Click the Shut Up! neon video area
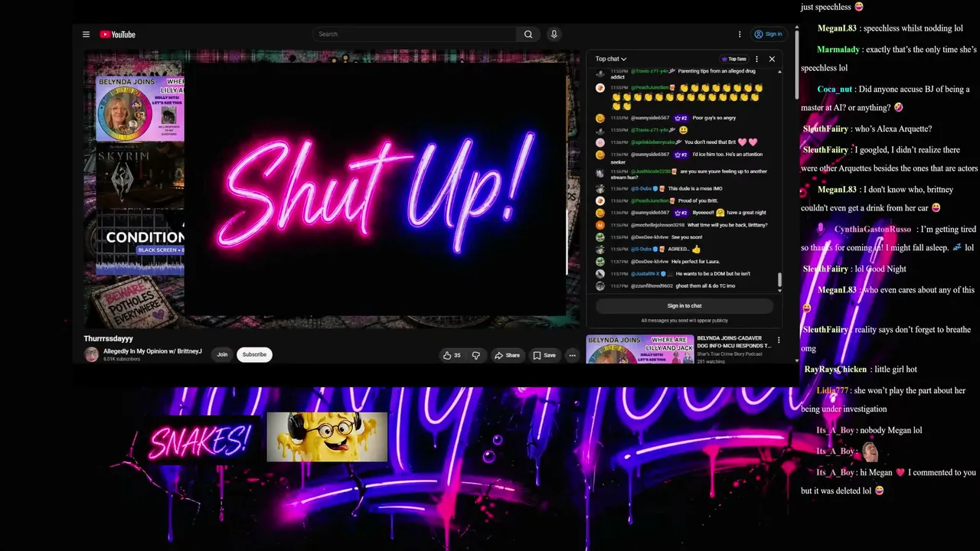The width and height of the screenshot is (980, 551). click(x=377, y=190)
